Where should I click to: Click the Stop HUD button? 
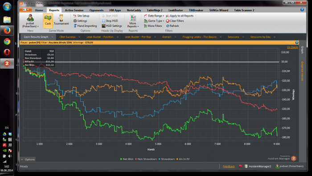pos(110,21)
